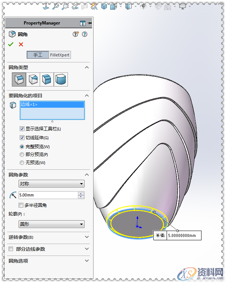Click the PropertyManager collapse-all icon
This screenshot has width=226, height=283.
83,23
